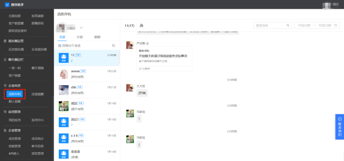
Task: Open 历史朋友圈 menu item
Action: point(16,50)
